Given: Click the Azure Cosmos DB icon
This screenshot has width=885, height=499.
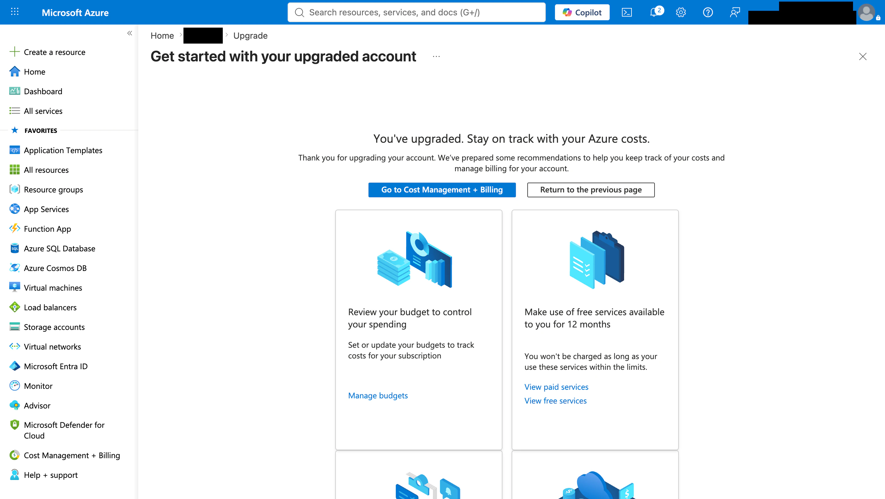Looking at the screenshot, I should pyautogui.click(x=14, y=268).
